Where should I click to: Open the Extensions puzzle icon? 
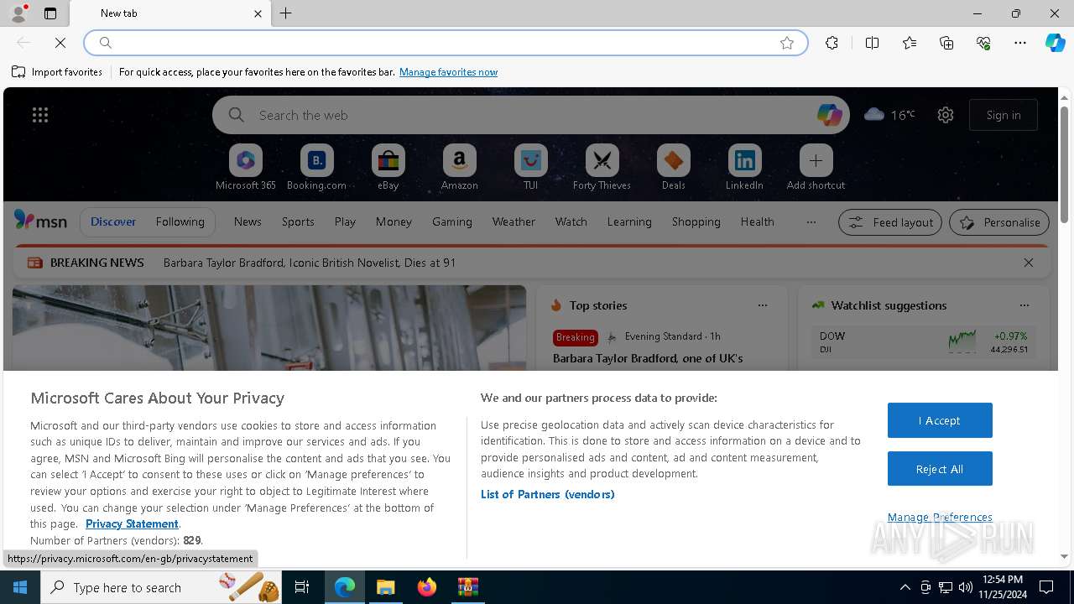tap(832, 43)
